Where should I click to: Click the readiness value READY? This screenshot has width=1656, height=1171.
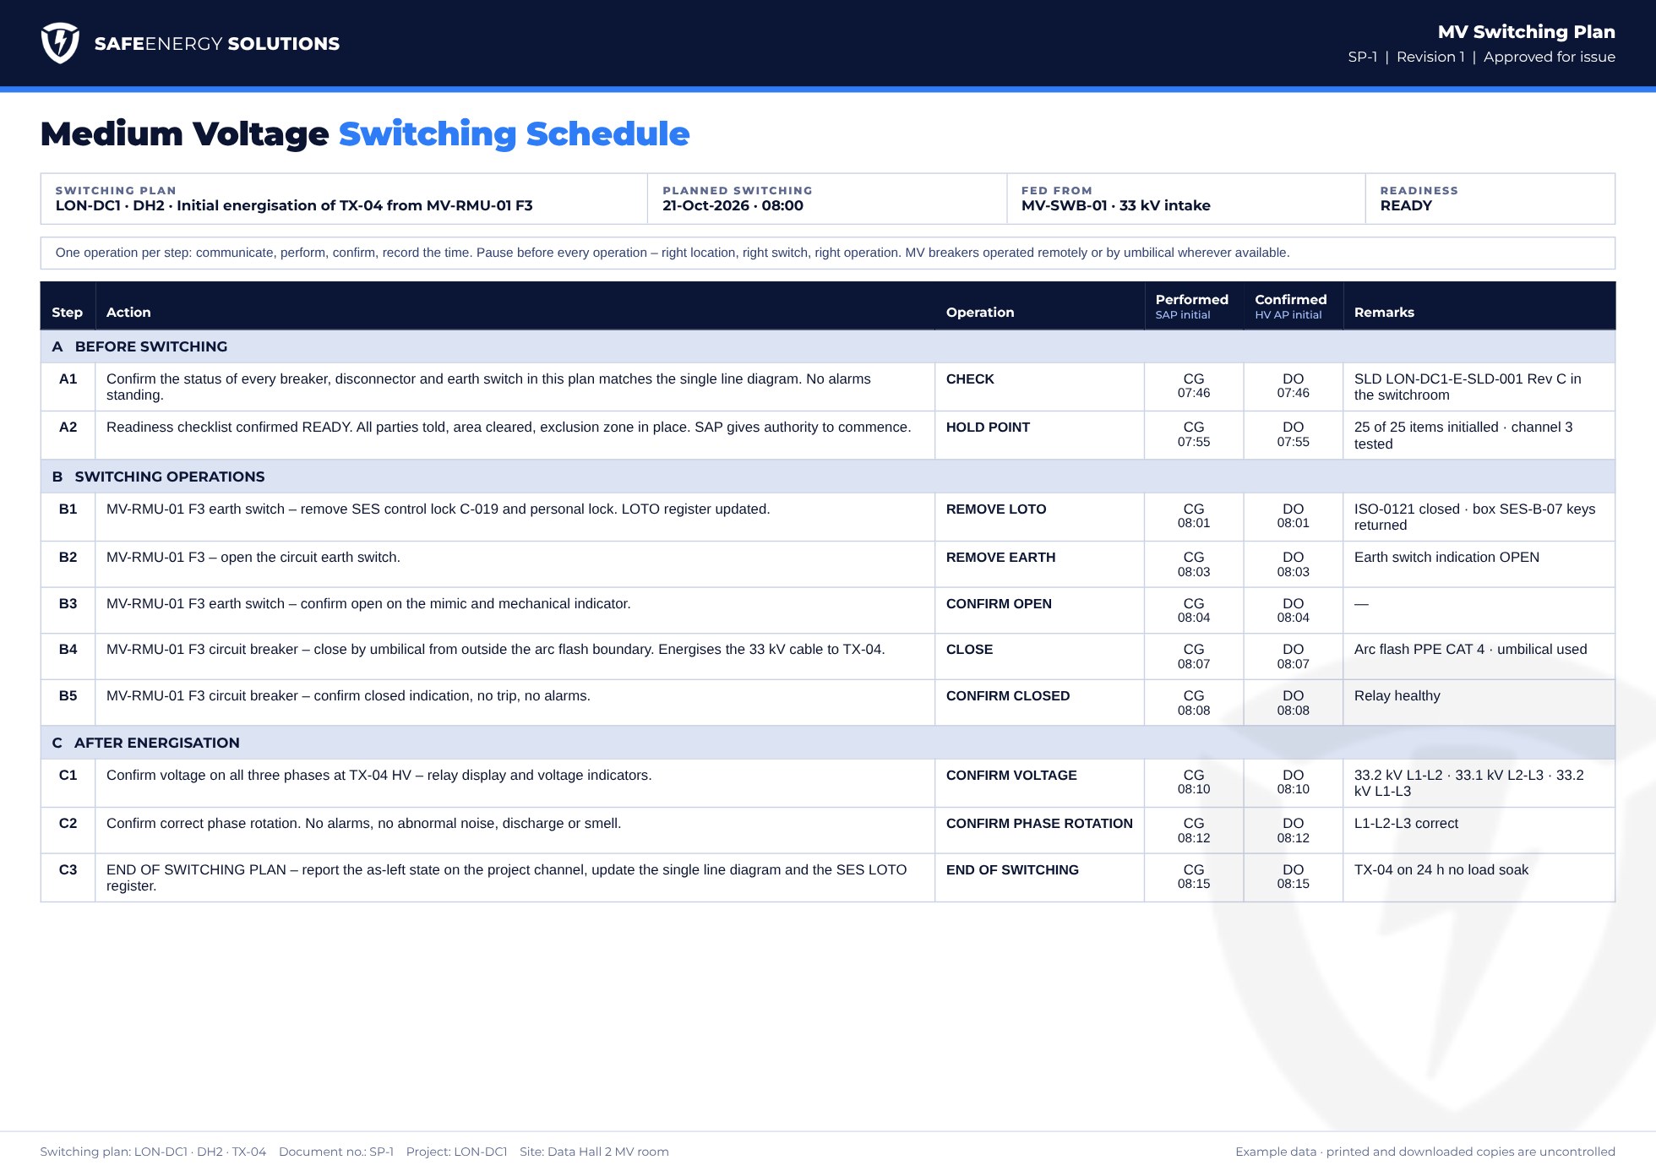[1406, 205]
